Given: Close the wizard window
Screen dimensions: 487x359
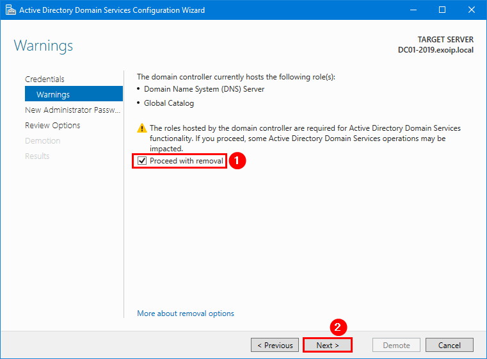Looking at the screenshot, I should pos(471,10).
